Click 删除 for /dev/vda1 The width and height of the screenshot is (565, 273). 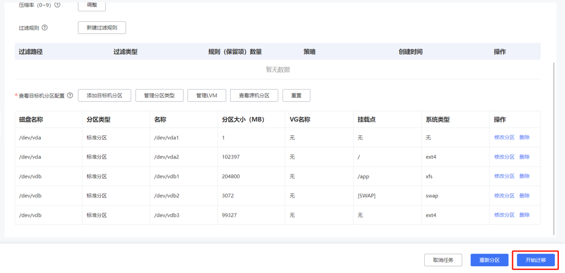[525, 137]
